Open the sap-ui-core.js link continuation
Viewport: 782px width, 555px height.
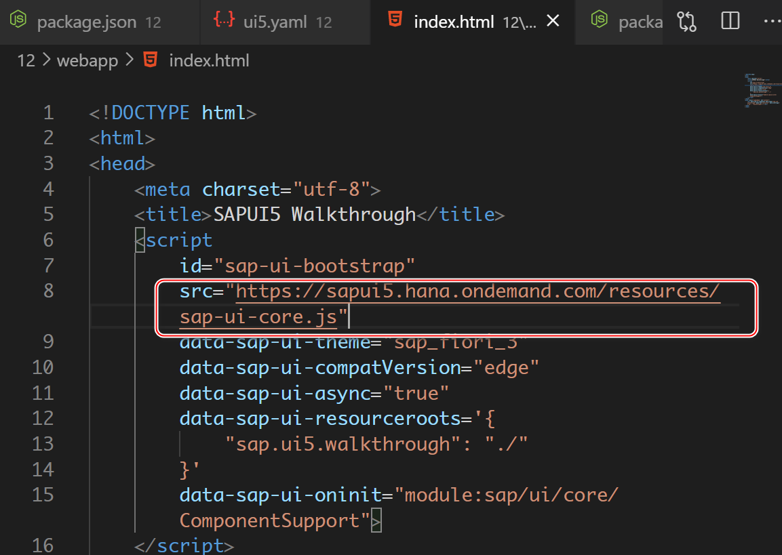point(258,317)
